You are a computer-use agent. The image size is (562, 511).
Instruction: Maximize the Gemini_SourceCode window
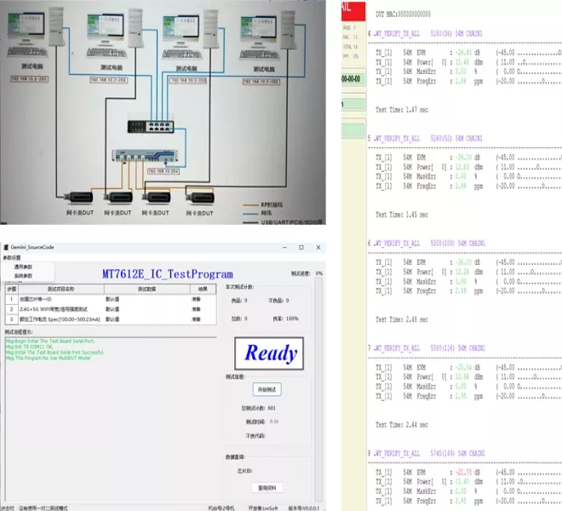click(x=301, y=248)
